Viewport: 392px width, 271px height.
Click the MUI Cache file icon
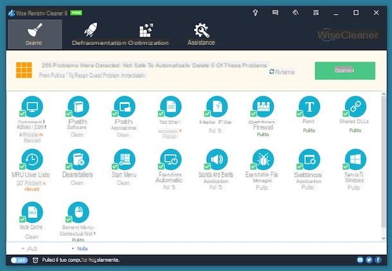click(x=32, y=213)
